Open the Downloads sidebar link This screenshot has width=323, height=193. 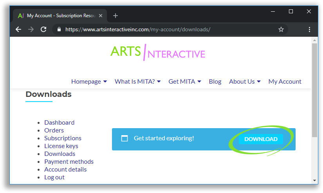[60, 154]
